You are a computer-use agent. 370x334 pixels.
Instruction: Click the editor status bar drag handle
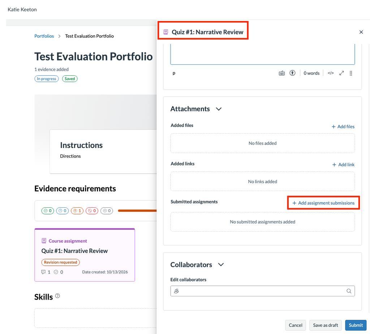click(x=351, y=73)
